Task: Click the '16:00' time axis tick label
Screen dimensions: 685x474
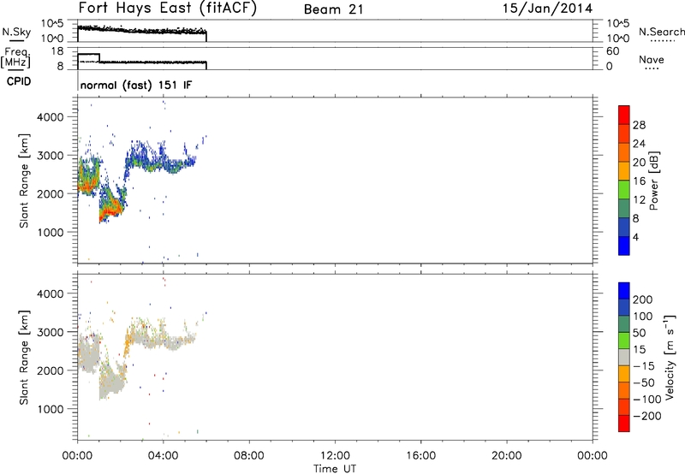Action: [x=420, y=456]
